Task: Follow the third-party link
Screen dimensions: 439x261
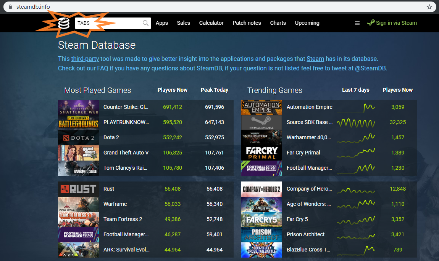Action: [x=85, y=59]
